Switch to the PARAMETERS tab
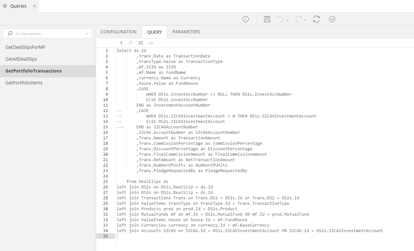The width and height of the screenshot is (414, 251). pyautogui.click(x=186, y=32)
